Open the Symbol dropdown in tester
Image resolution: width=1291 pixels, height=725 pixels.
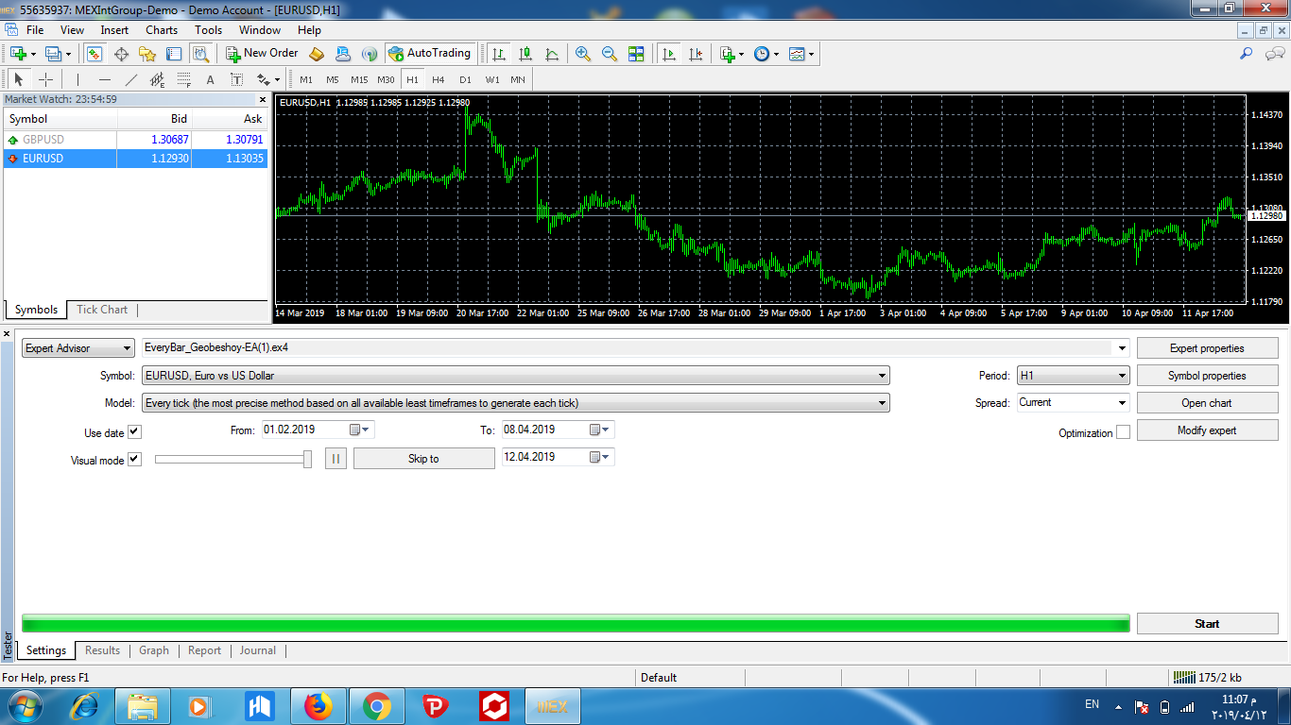coord(515,376)
